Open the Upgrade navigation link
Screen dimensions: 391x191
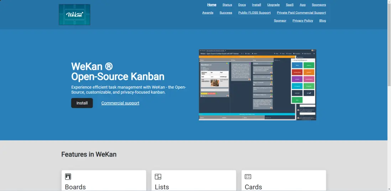pos(273,5)
